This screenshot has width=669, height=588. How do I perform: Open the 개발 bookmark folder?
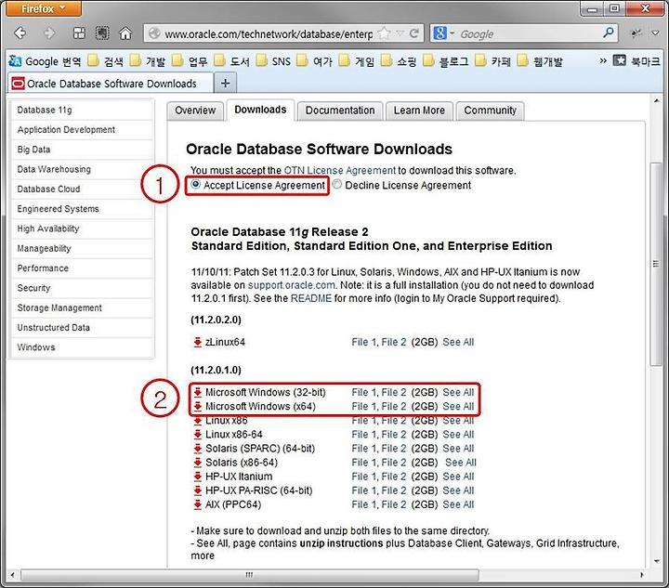tap(147, 61)
